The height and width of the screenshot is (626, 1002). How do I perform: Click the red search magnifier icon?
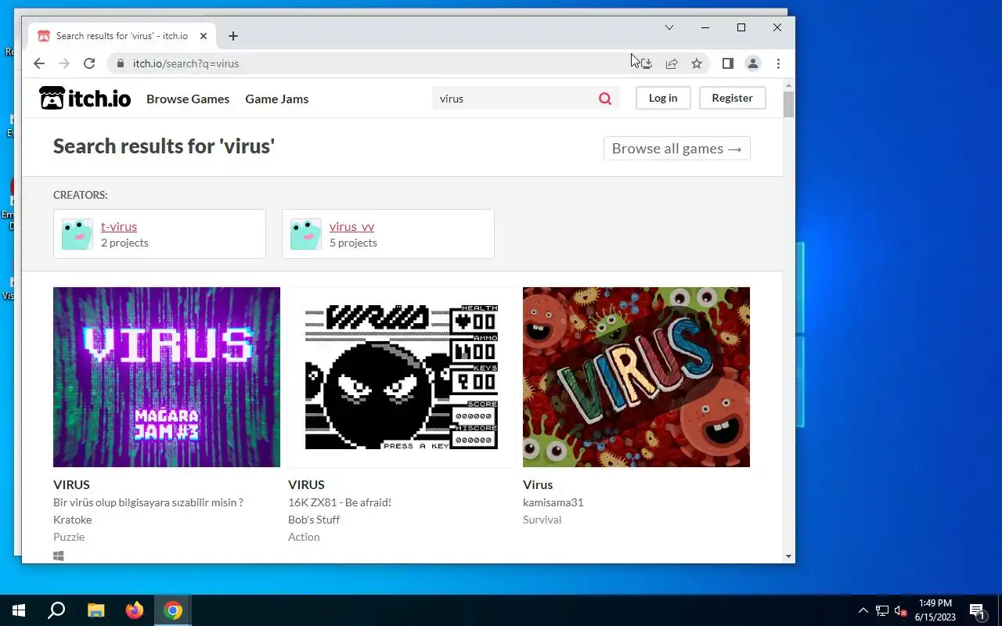click(605, 99)
